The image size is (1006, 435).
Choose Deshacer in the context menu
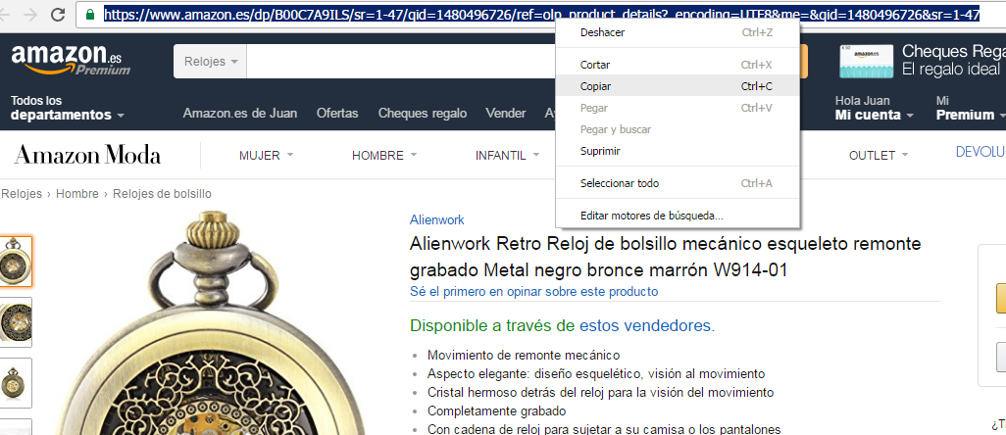click(678, 32)
